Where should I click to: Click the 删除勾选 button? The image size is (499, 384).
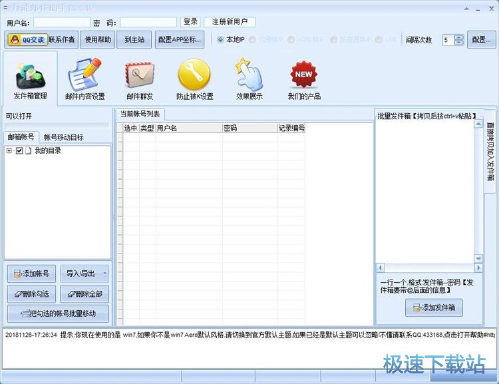tap(31, 294)
